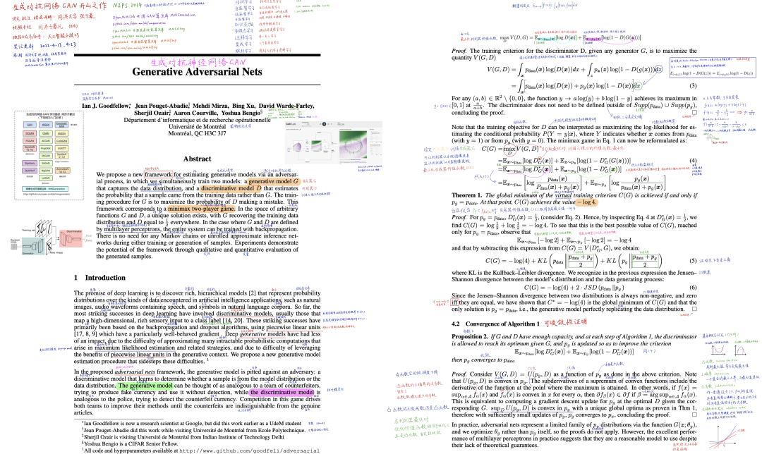Open the github.com/goodfeli/adversarial footnote link

[249, 450]
